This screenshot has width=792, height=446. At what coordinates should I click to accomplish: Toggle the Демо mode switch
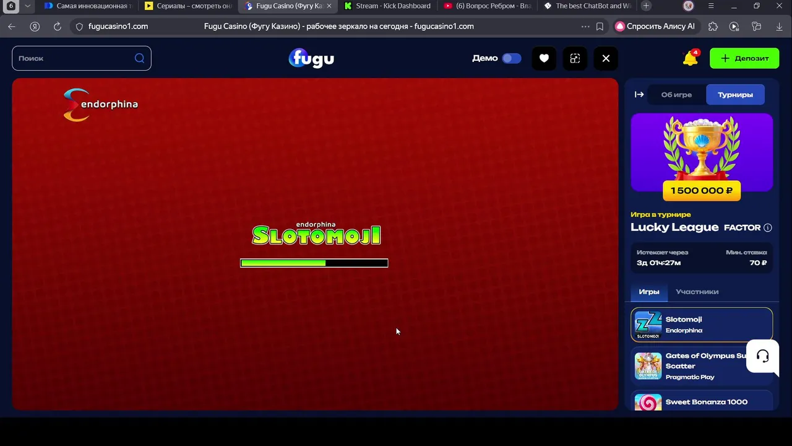[511, 58]
